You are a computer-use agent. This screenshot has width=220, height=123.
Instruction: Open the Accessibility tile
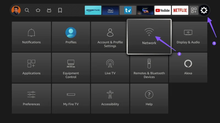coord(110,99)
